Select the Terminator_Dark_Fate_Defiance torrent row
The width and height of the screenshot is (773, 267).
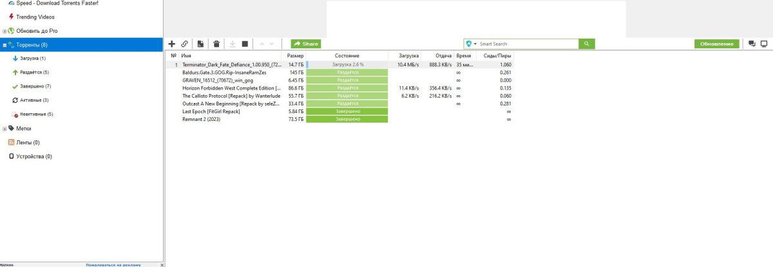[341, 65]
